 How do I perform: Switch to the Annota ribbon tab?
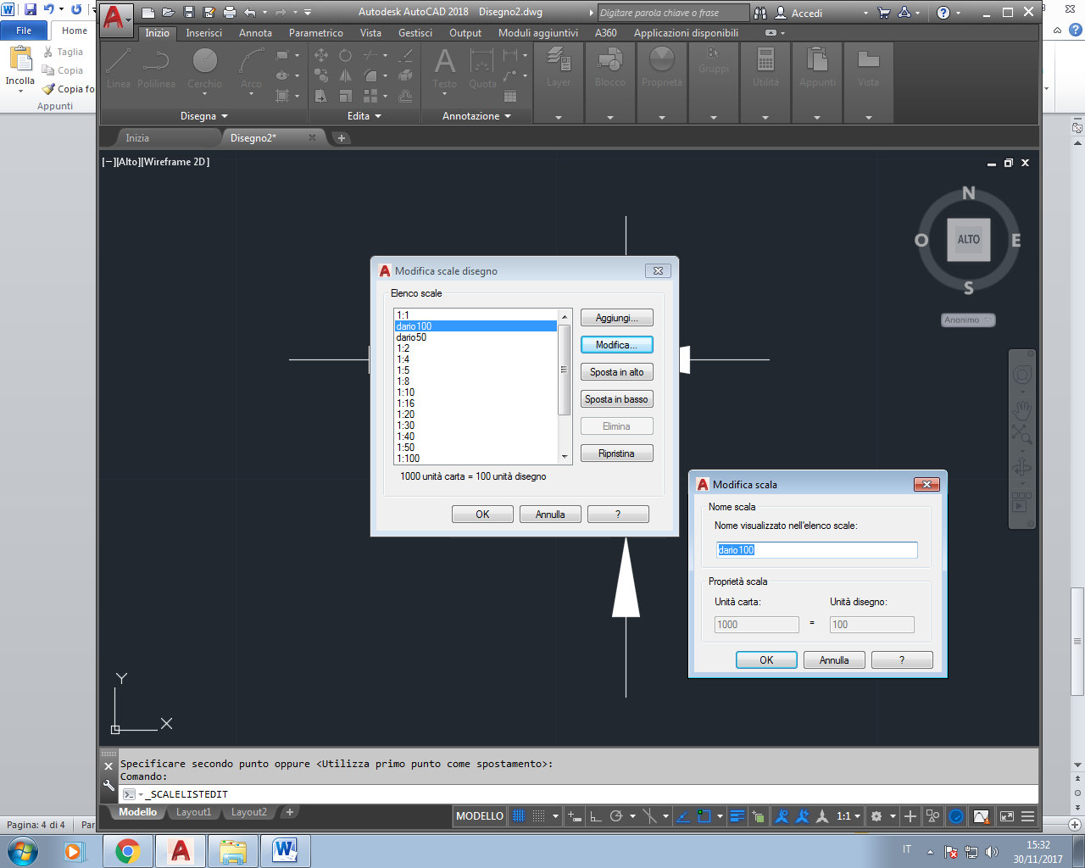click(255, 33)
